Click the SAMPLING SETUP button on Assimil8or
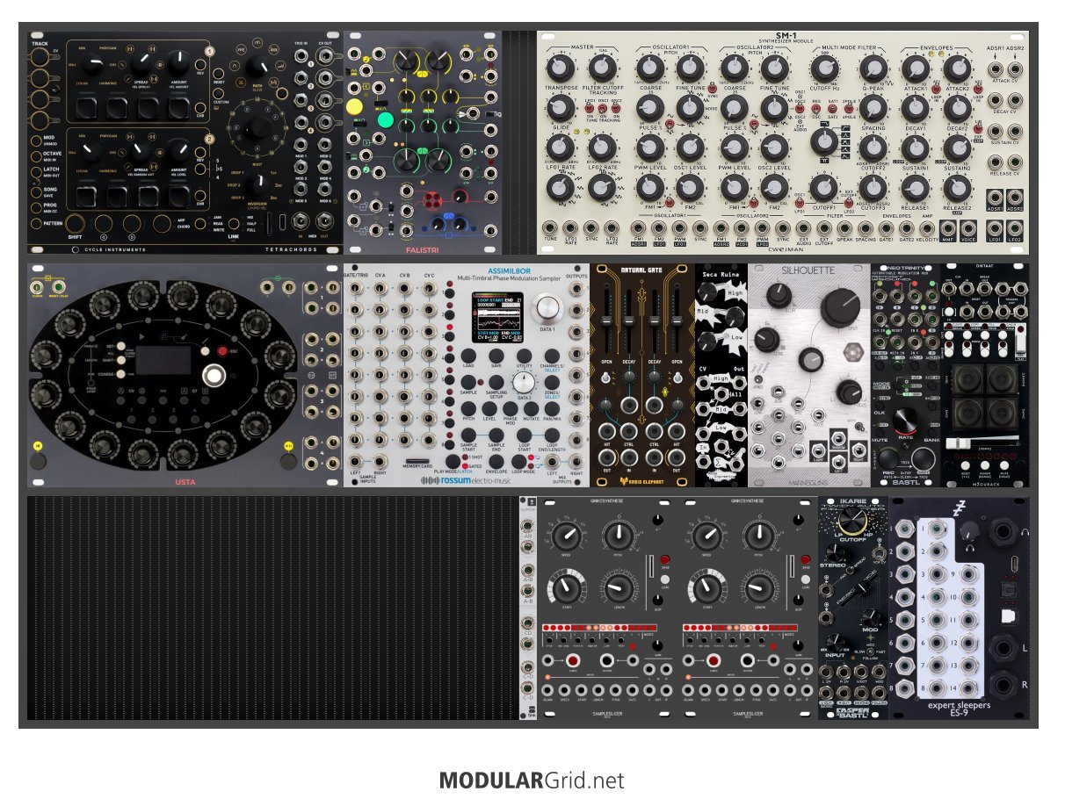 click(496, 382)
